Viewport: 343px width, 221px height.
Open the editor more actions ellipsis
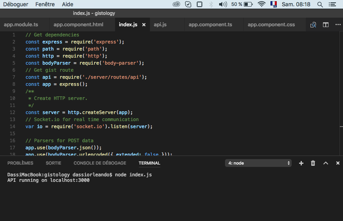338,25
